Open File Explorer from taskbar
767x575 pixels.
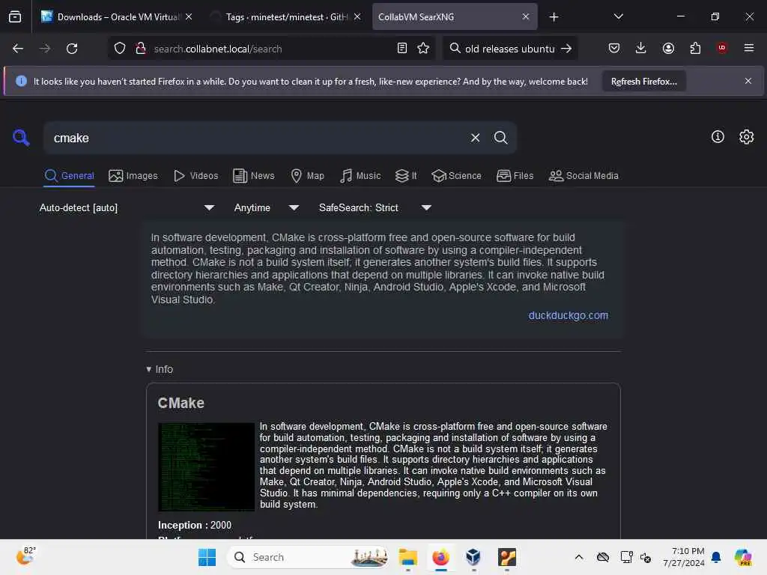pos(408,557)
